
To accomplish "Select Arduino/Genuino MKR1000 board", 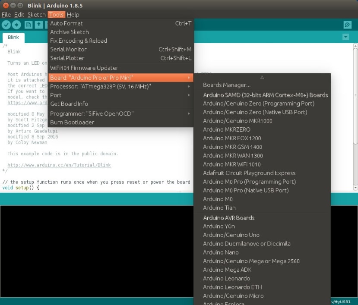I will click(x=262, y=121).
